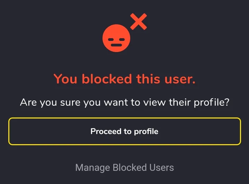The height and width of the screenshot is (184, 249).
Task: Open Manage Blocked Users
Action: pyautogui.click(x=125, y=167)
